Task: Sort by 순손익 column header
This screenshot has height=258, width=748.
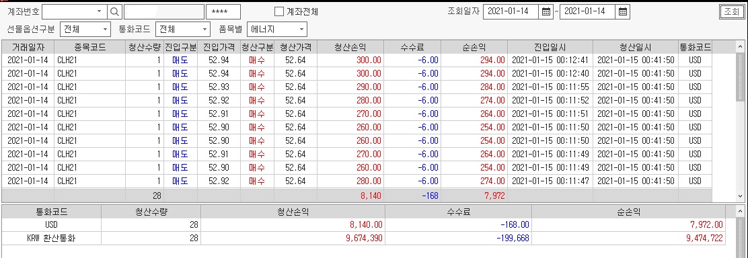Action: pos(474,47)
